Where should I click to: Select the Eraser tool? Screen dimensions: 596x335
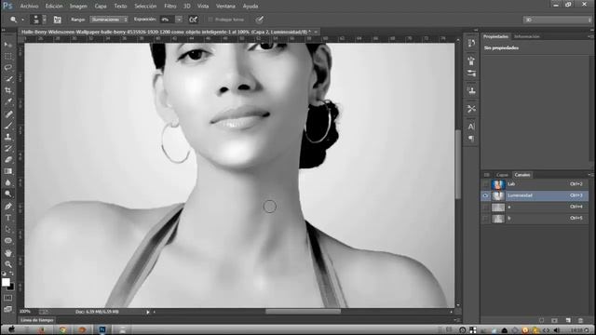pos(8,159)
